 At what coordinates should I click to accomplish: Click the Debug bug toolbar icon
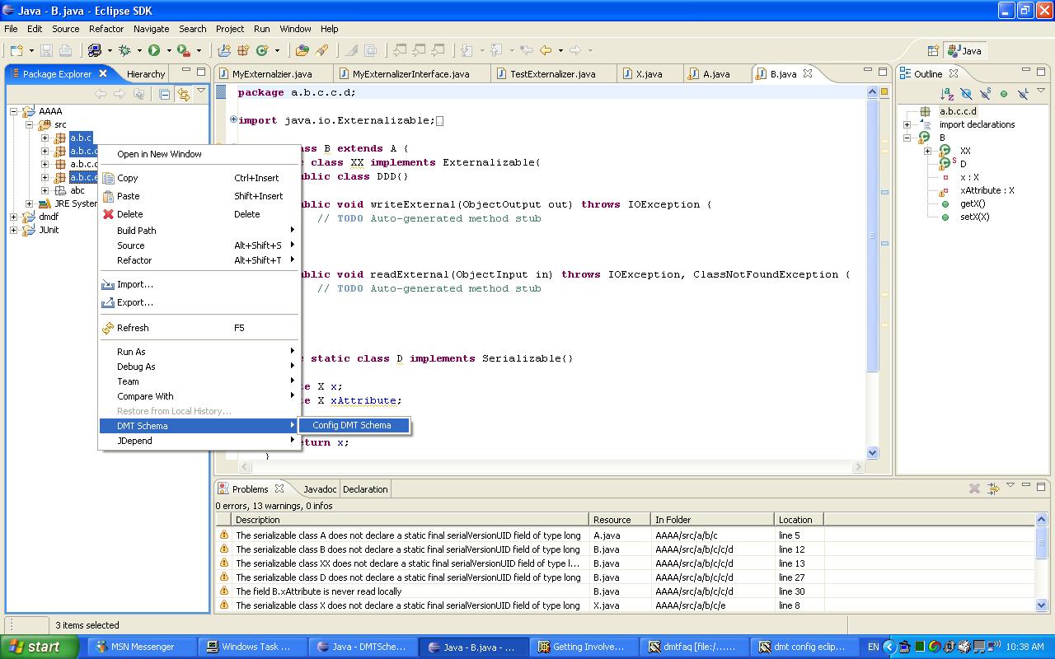tap(125, 50)
